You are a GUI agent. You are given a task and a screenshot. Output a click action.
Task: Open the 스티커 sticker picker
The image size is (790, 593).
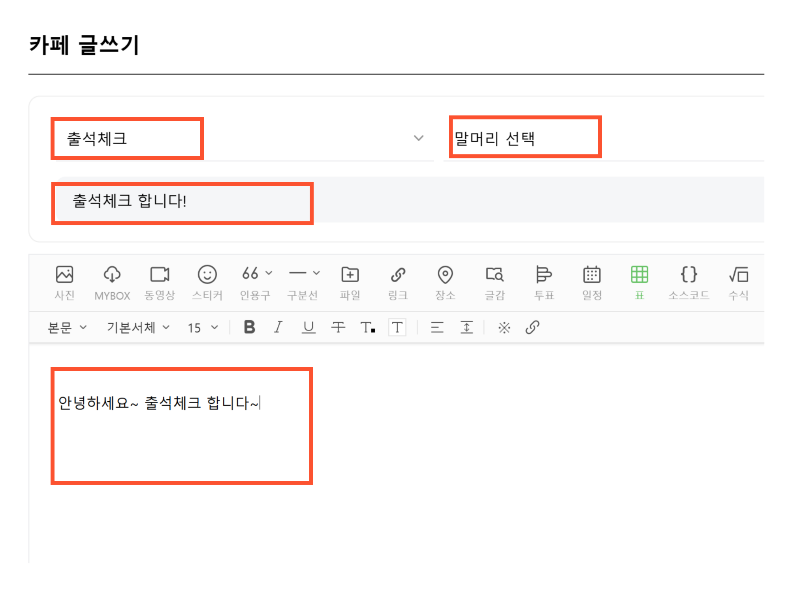(207, 283)
